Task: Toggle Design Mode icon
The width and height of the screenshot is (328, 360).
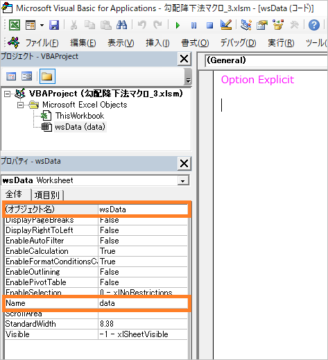Action: [x=226, y=25]
